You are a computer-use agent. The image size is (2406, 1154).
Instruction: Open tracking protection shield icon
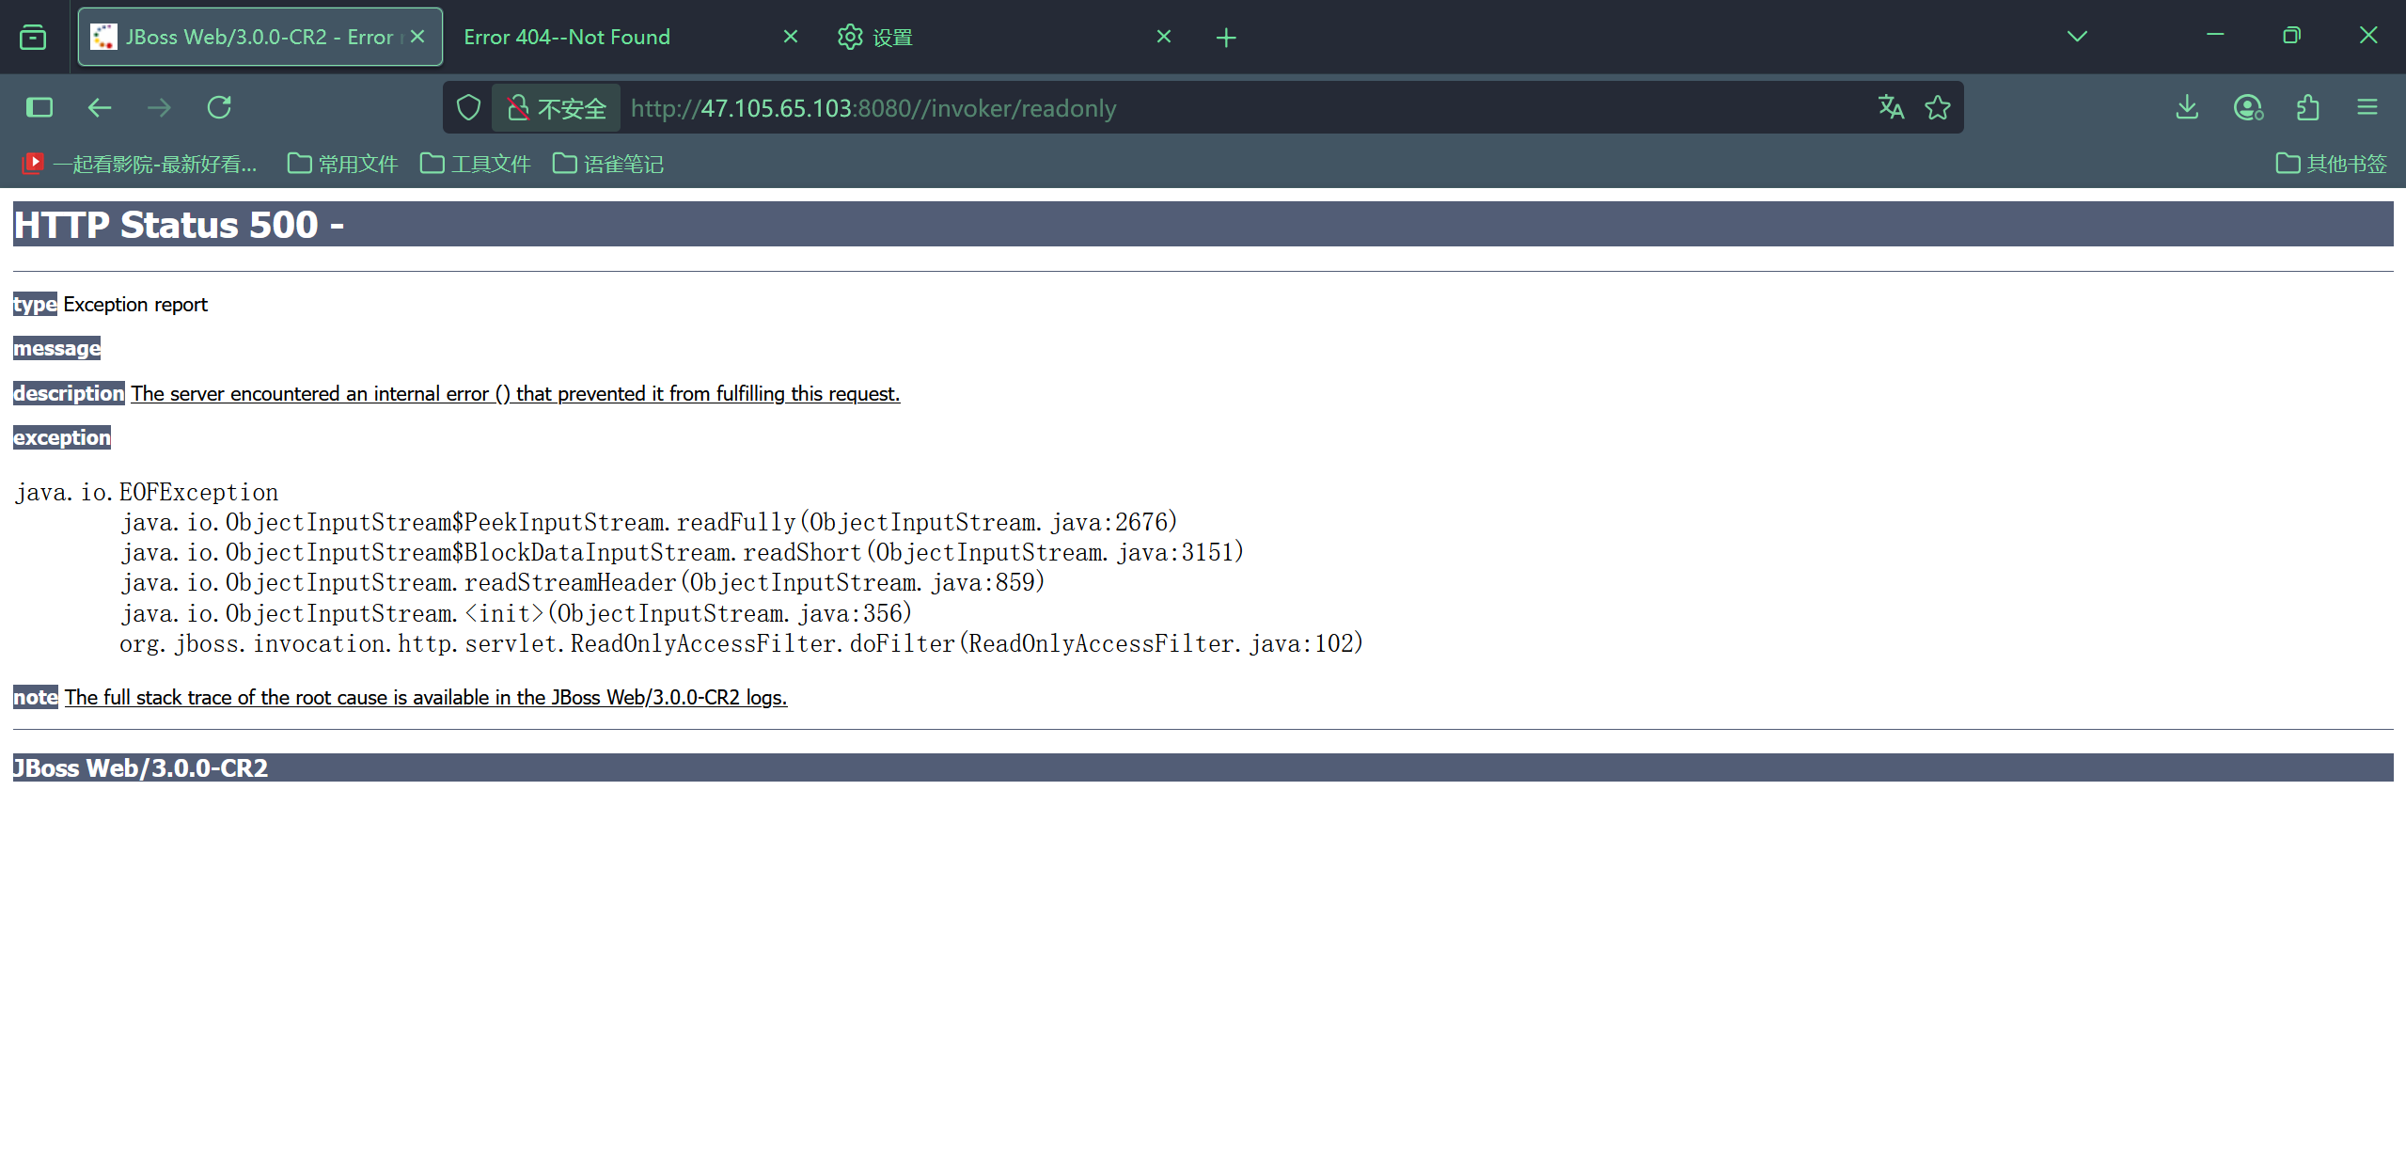pyautogui.click(x=468, y=108)
